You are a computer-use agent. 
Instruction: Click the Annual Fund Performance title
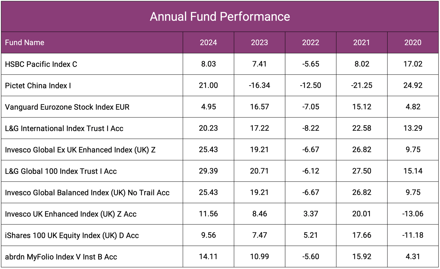pyautogui.click(x=220, y=17)
